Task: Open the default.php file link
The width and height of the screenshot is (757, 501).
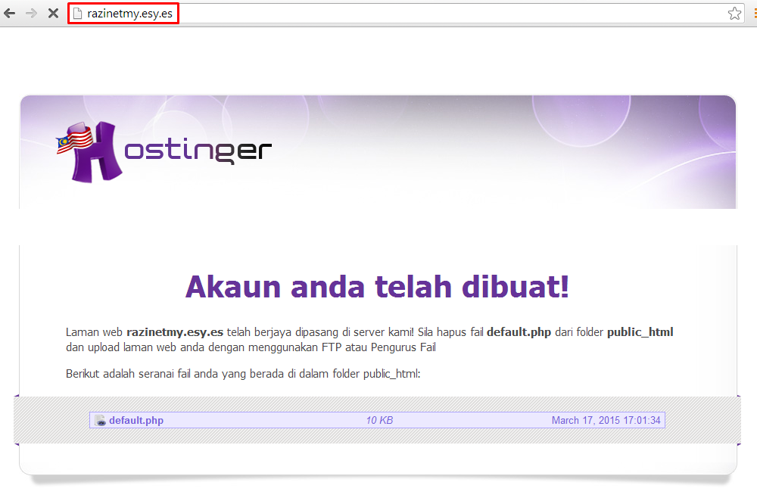Action: pyautogui.click(x=136, y=420)
